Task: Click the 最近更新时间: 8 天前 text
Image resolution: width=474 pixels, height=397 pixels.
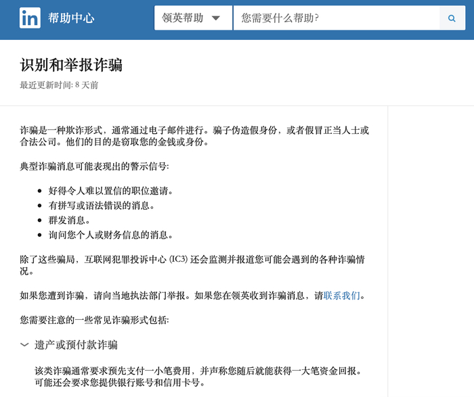Action: pyautogui.click(x=59, y=85)
